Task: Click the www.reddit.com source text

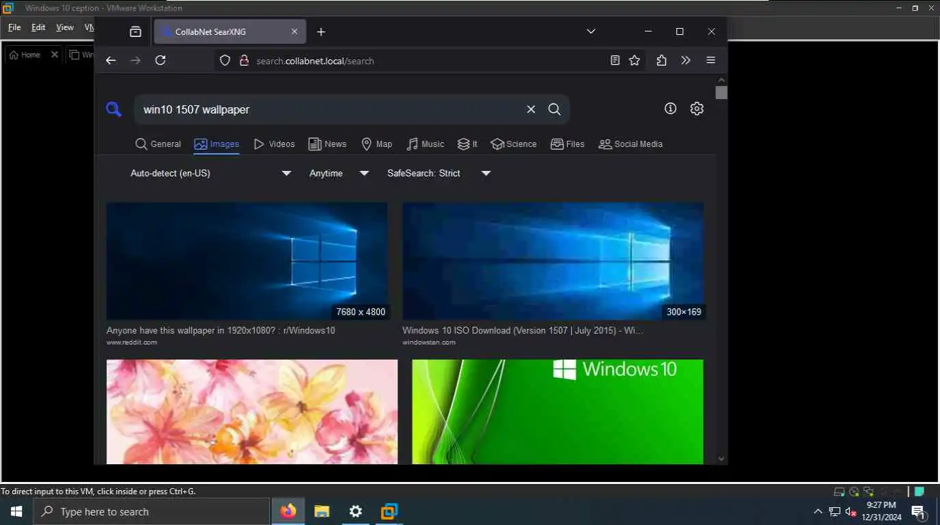Action: point(132,342)
